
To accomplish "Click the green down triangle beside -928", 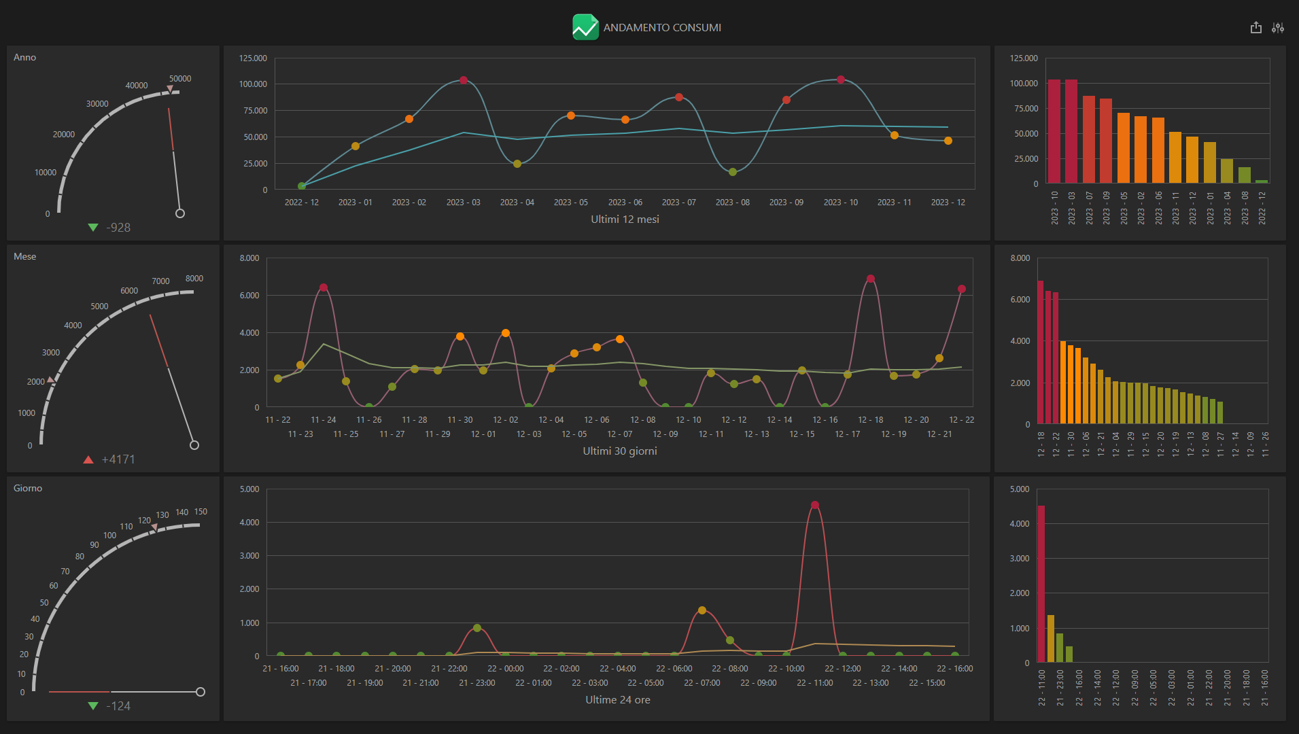I will click(93, 228).
